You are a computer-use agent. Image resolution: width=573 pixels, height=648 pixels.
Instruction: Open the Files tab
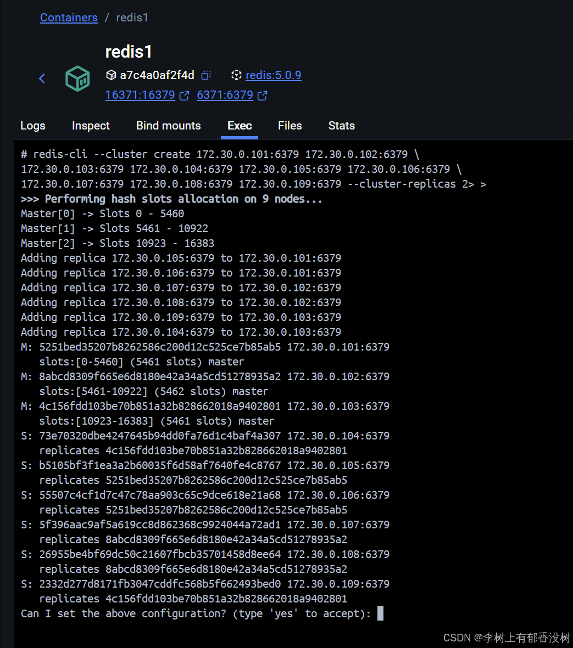[290, 126]
